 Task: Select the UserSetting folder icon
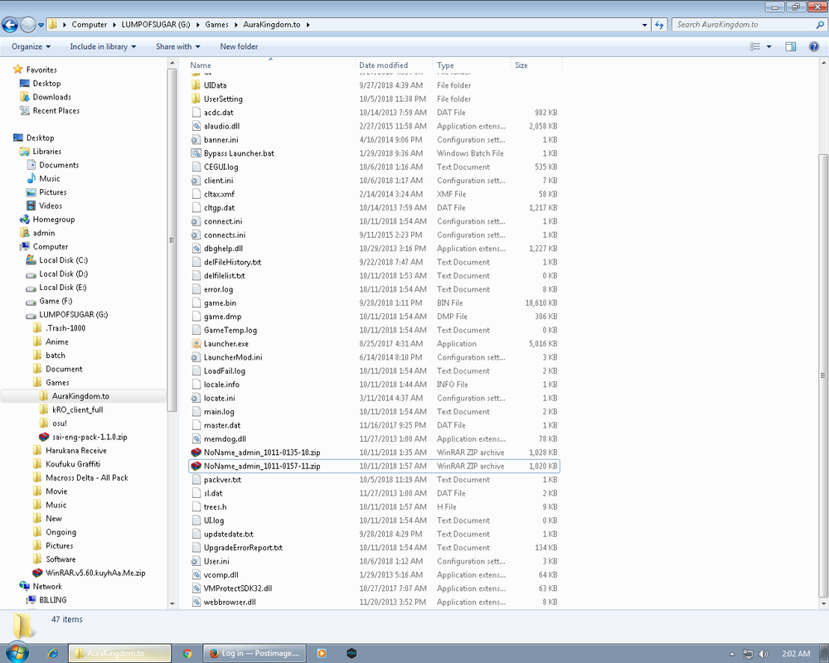click(x=196, y=99)
